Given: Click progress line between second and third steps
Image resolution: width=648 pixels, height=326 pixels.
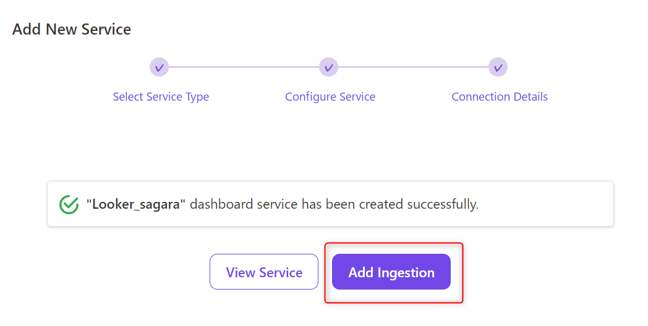Looking at the screenshot, I should [x=413, y=67].
